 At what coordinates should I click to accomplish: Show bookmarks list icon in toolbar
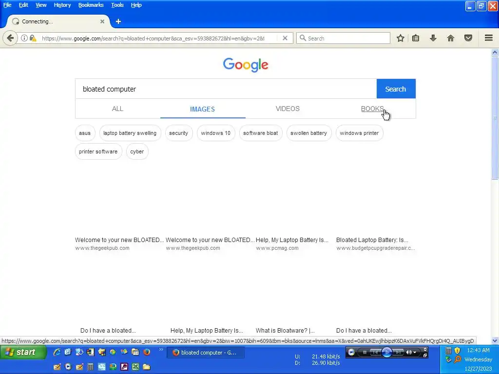tap(416, 38)
